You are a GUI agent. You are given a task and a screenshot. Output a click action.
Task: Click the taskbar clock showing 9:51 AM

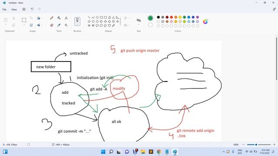click(x=265, y=152)
